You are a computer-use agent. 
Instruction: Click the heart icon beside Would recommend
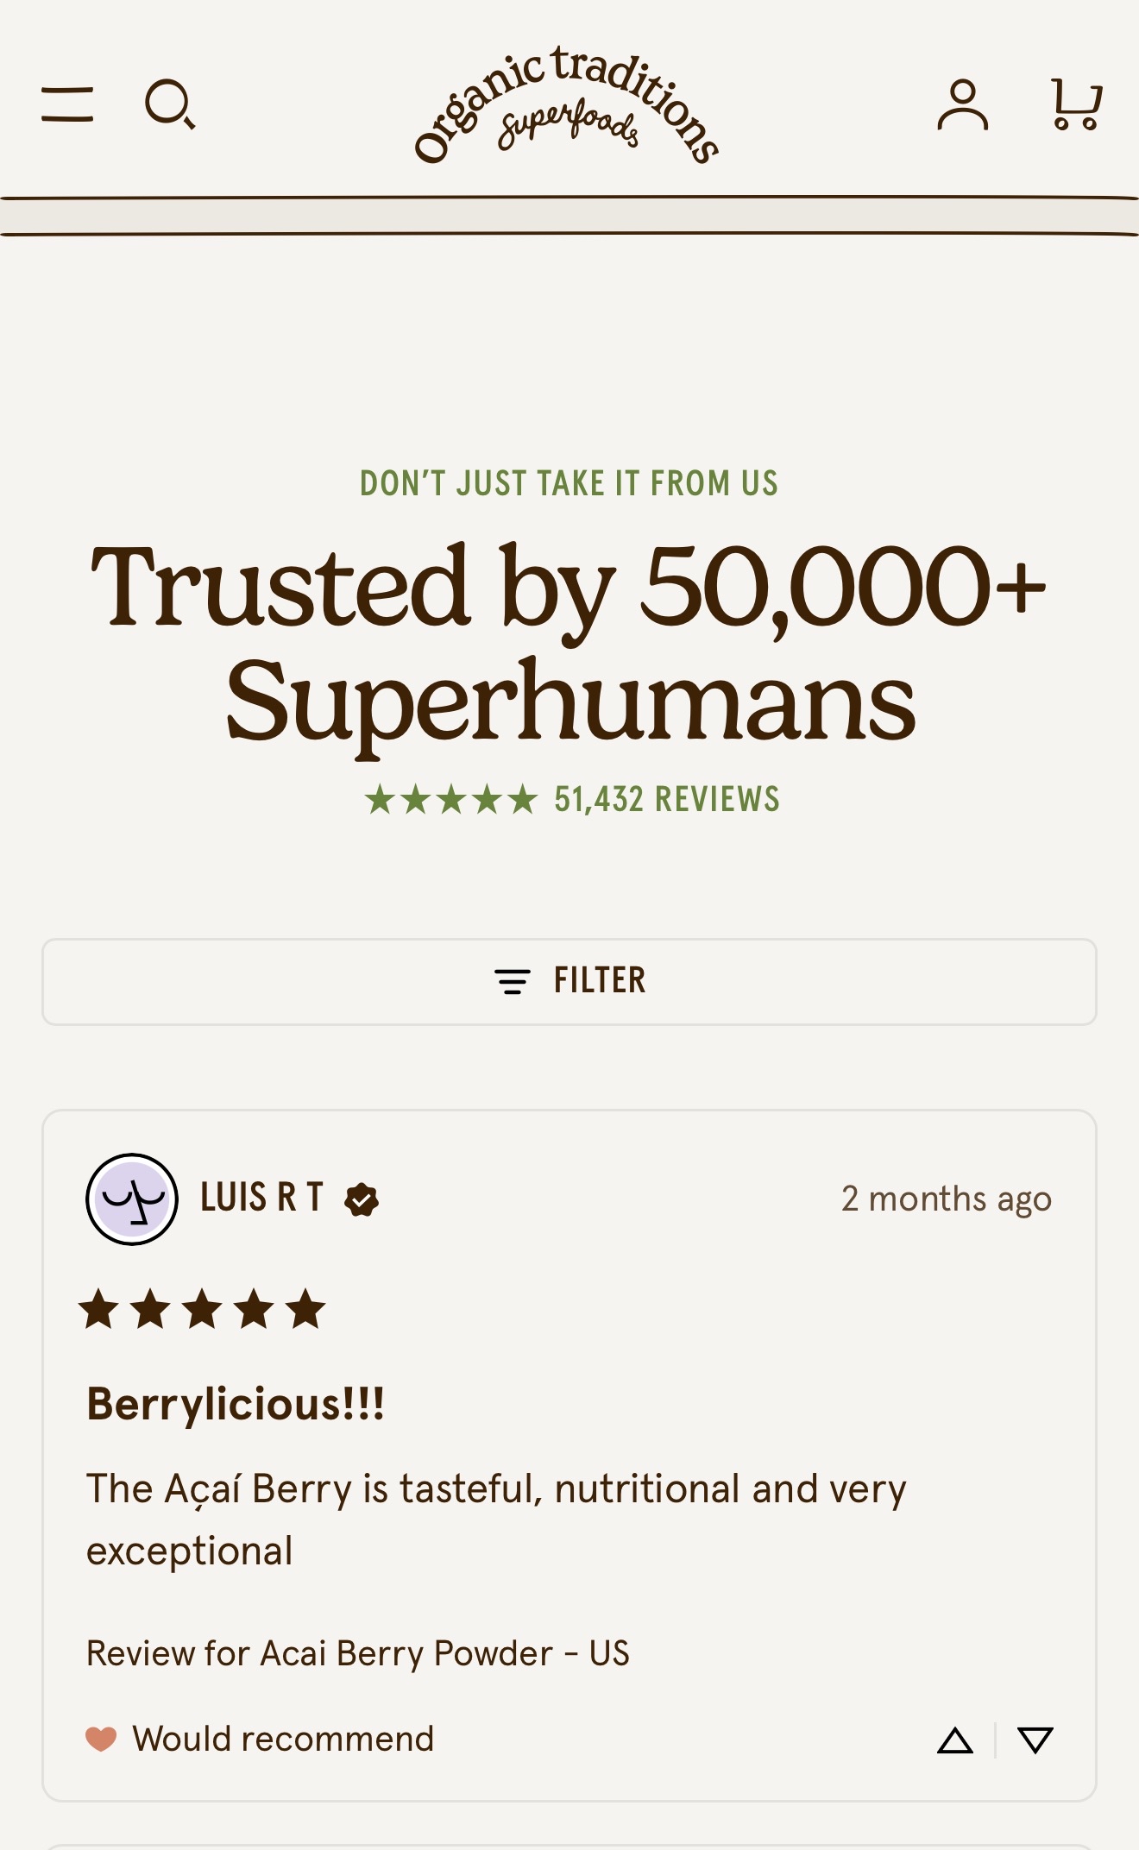point(101,1739)
